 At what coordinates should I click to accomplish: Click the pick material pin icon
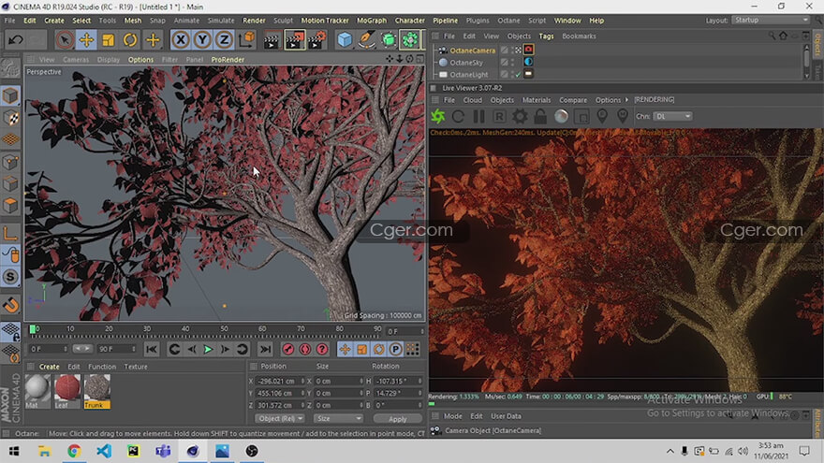click(x=623, y=116)
